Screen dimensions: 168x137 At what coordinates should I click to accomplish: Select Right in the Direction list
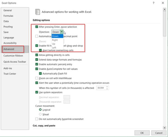(55, 40)
